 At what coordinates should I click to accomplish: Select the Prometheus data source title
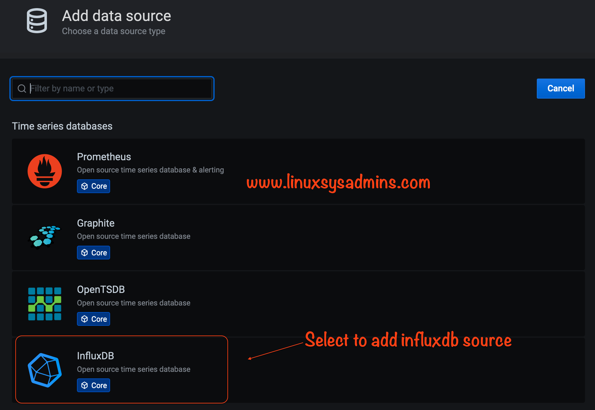(104, 157)
